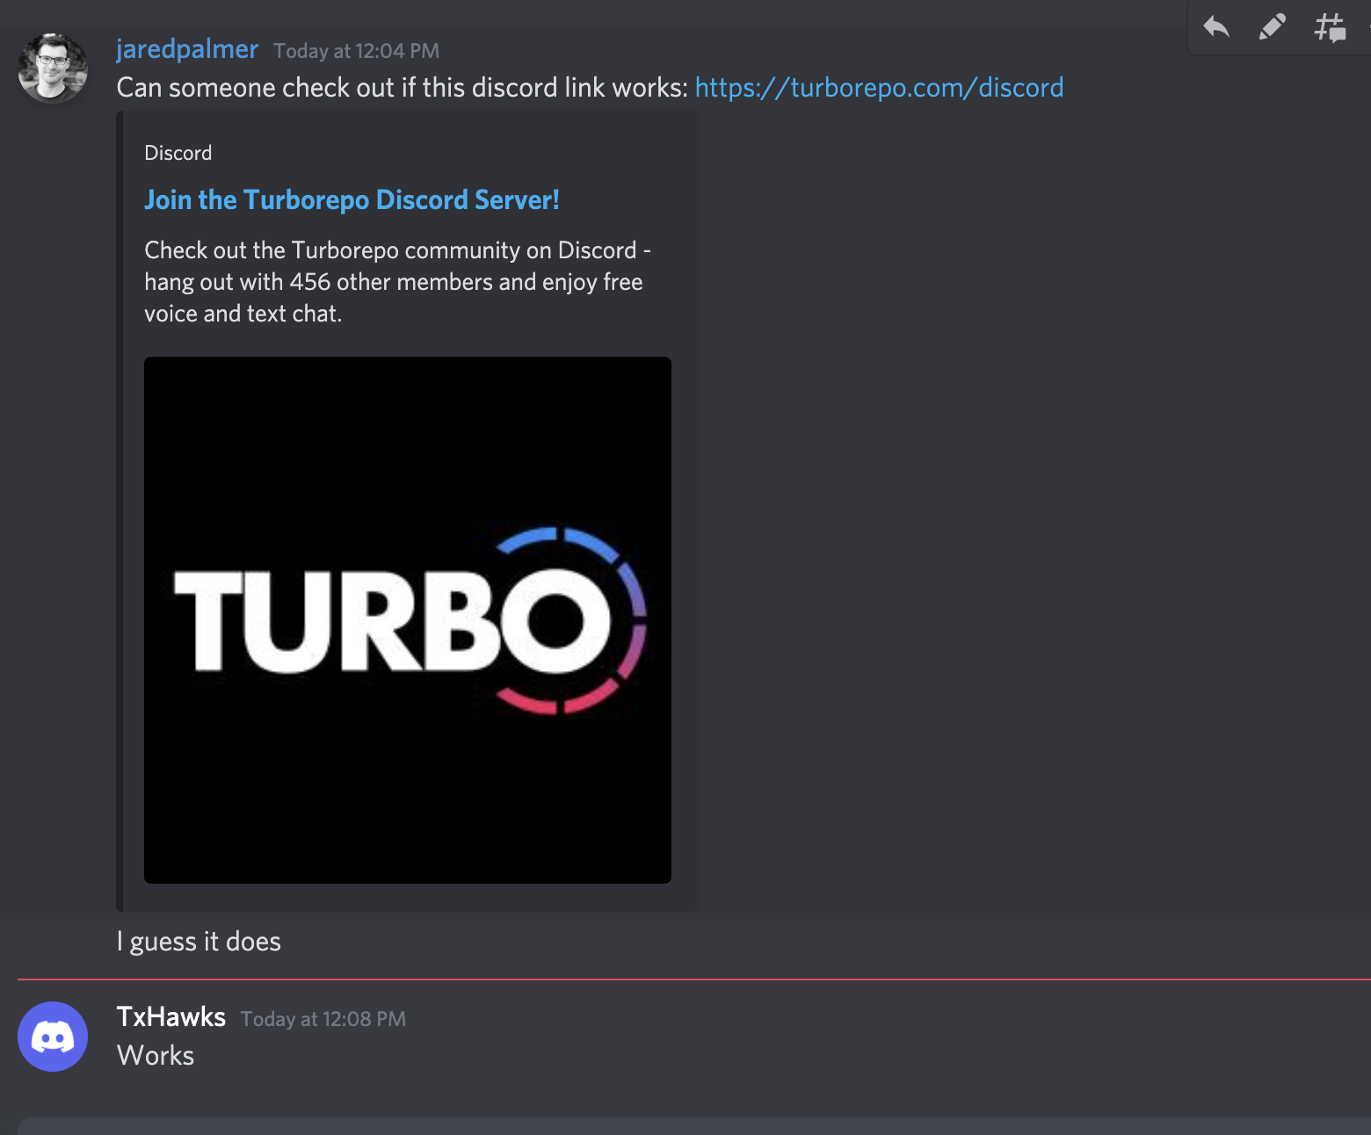Click the embed description about 456 members

point(396,281)
